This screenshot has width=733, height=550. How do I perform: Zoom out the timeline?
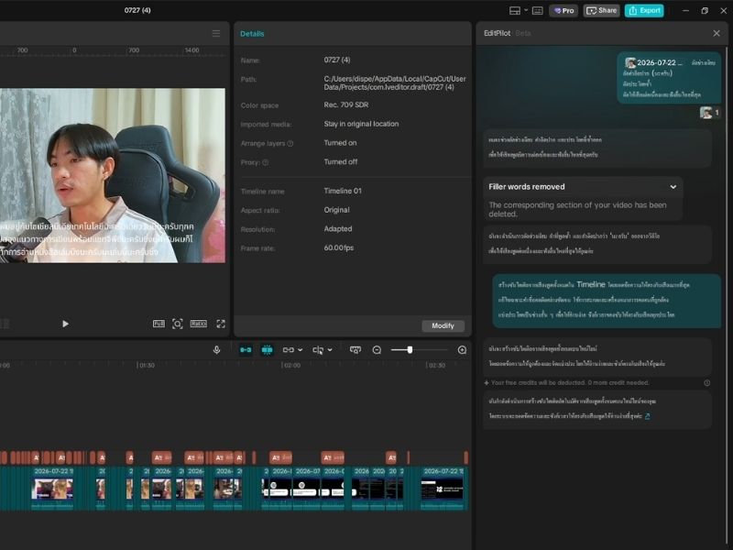point(377,350)
